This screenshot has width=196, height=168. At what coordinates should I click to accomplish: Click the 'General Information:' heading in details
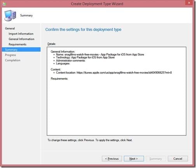point(63,52)
